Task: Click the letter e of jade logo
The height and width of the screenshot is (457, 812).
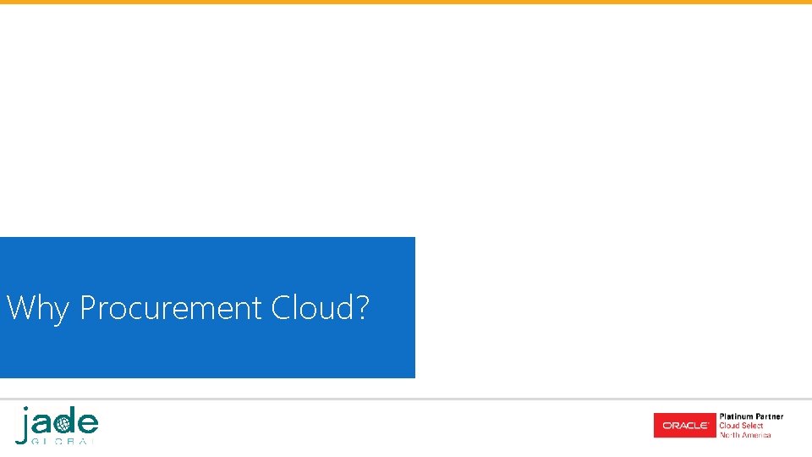Action: point(87,424)
